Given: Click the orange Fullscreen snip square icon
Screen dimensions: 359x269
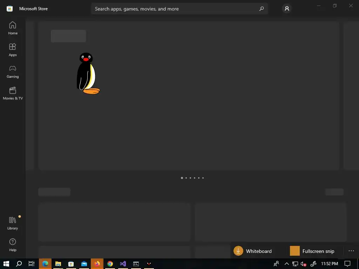Looking at the screenshot, I should point(294,251).
